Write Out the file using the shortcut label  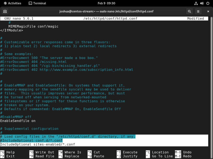tap(43, 152)
